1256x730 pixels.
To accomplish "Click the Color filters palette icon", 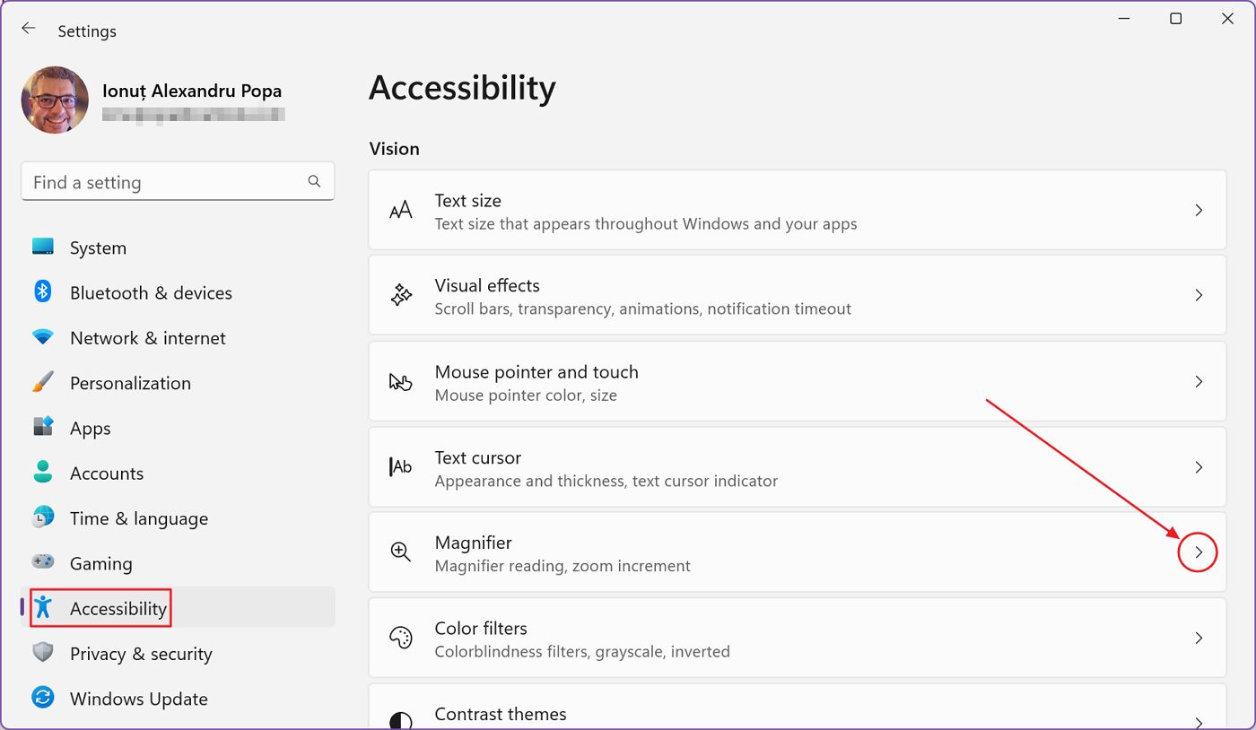I will (x=400, y=638).
